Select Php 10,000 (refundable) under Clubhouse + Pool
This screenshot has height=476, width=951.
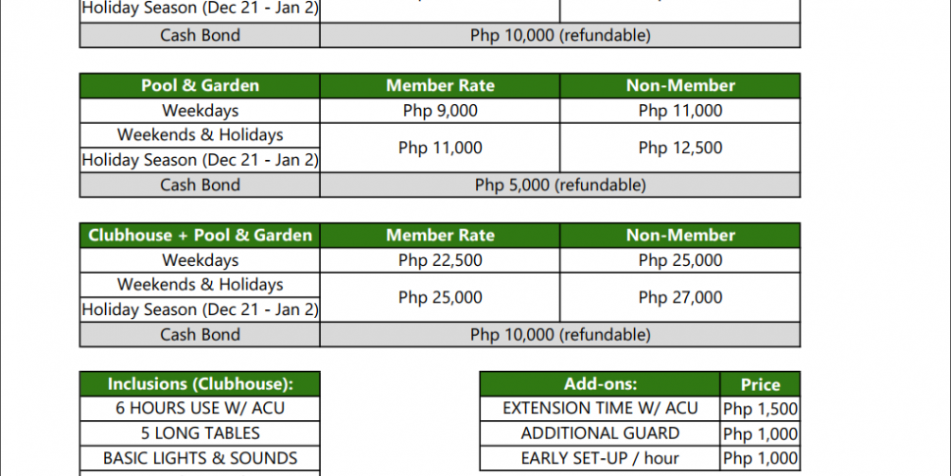tap(559, 335)
